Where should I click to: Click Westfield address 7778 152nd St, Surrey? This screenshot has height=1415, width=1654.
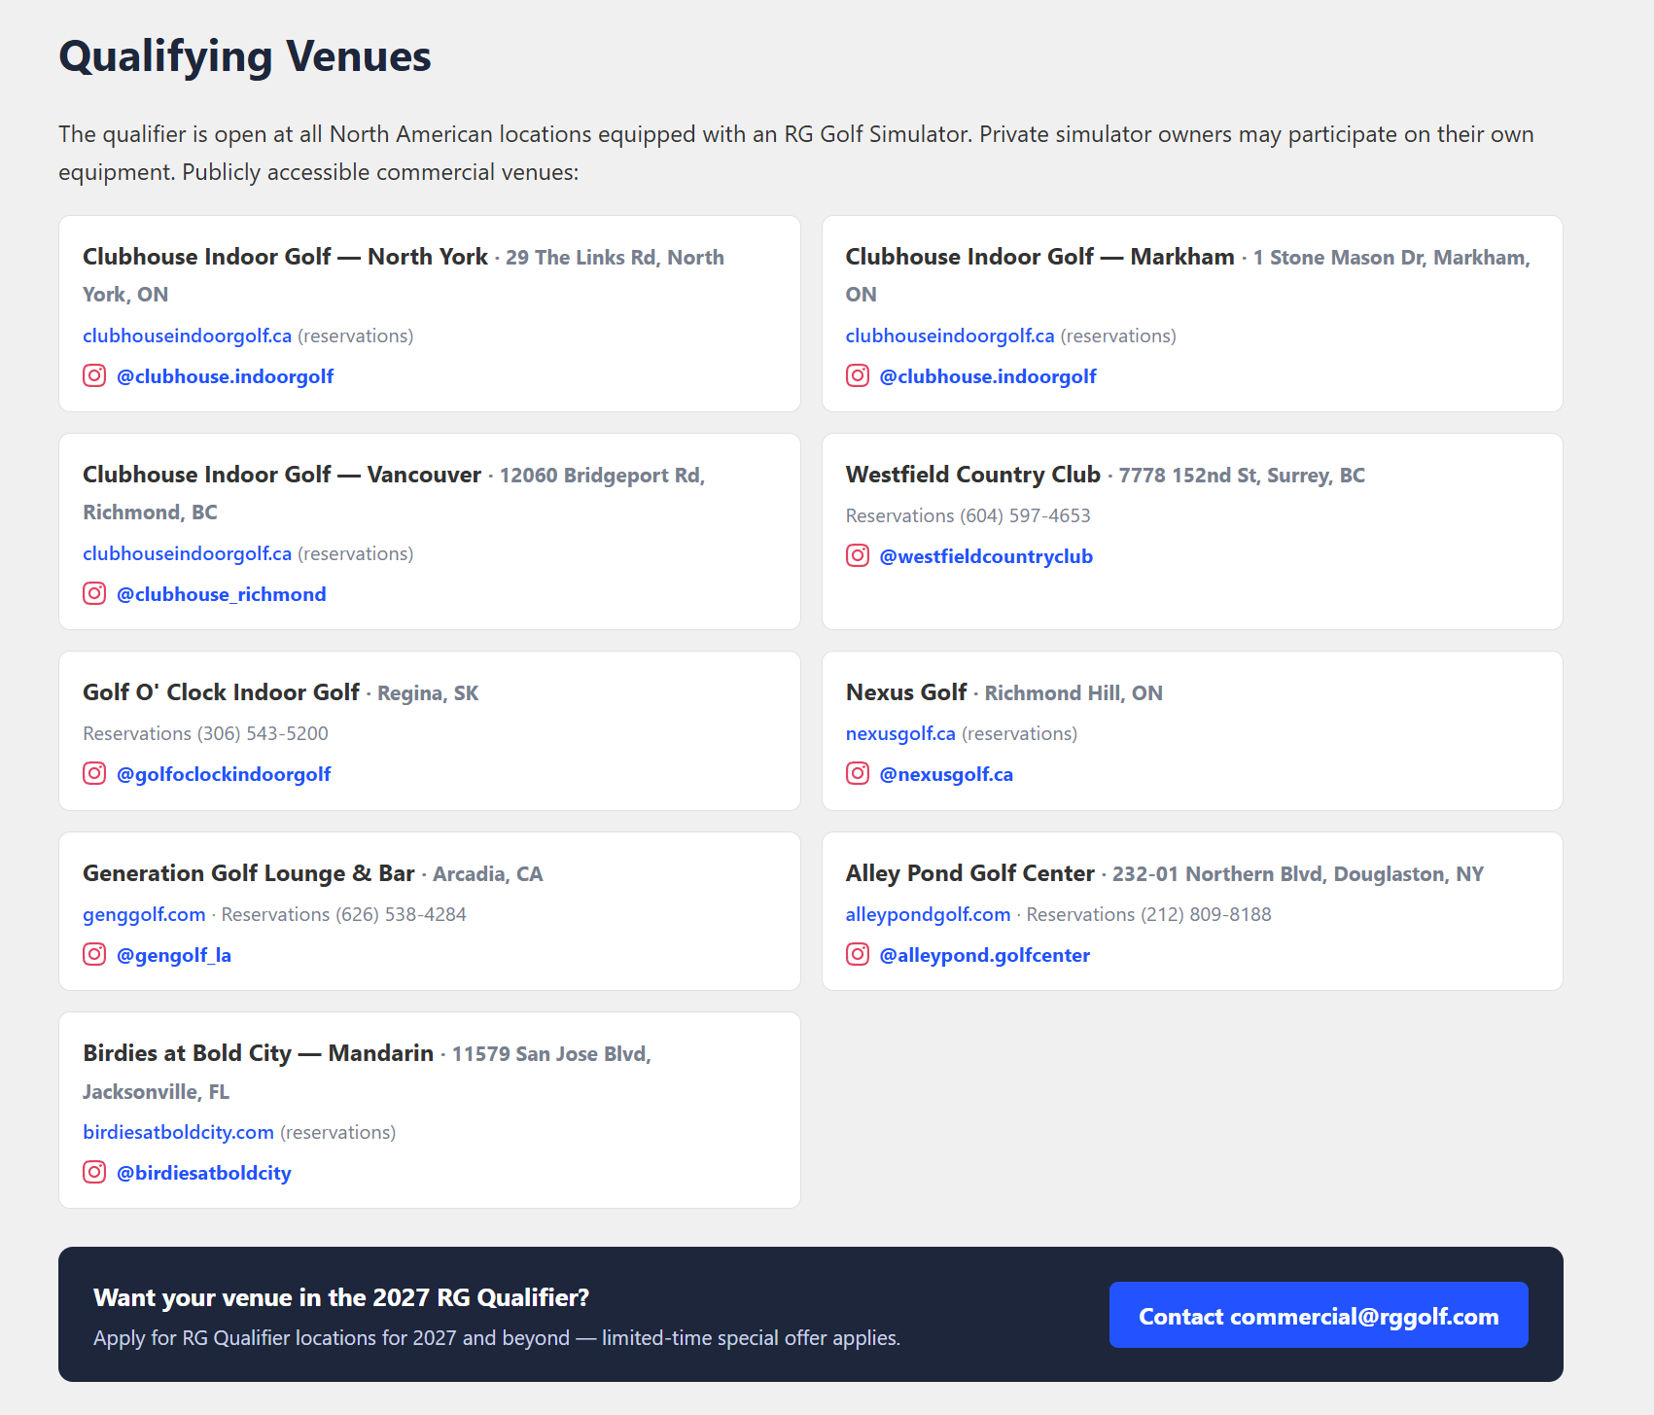[x=1242, y=476]
